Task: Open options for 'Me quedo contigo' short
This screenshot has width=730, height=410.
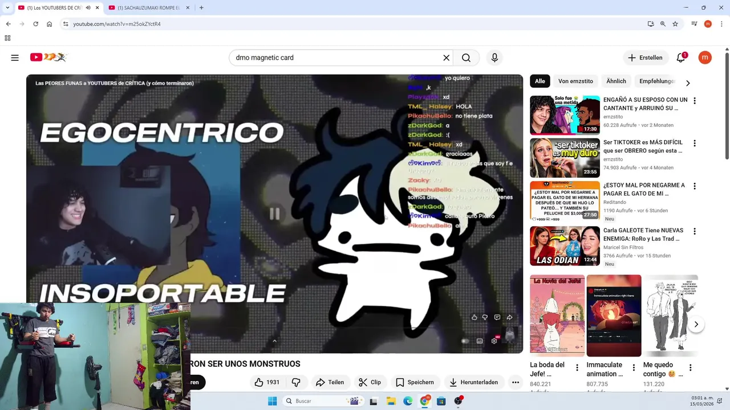Action: (690, 368)
